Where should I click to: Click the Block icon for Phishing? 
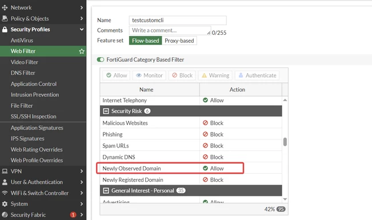point(206,134)
